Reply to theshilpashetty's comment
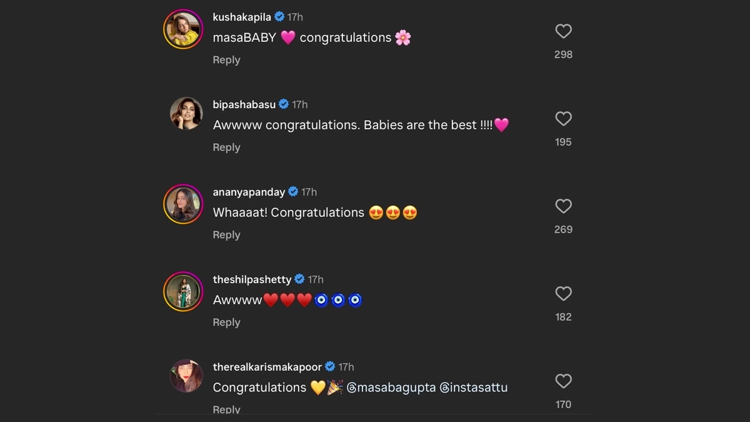Screen dimensions: 750x422 (x=226, y=323)
